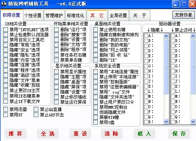Check 禁止使用右键
This screenshot has height=141, width=196.
click(96, 29)
